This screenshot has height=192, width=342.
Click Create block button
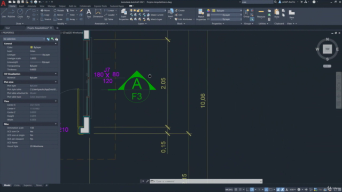point(180,11)
